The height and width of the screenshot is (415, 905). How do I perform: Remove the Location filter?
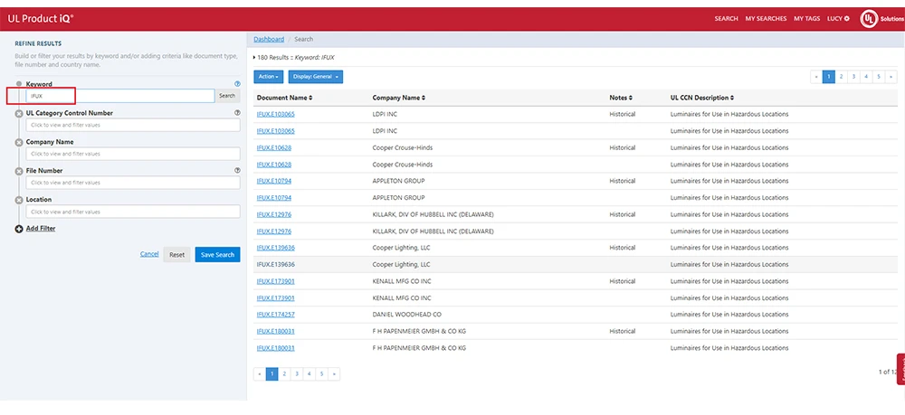(x=19, y=200)
